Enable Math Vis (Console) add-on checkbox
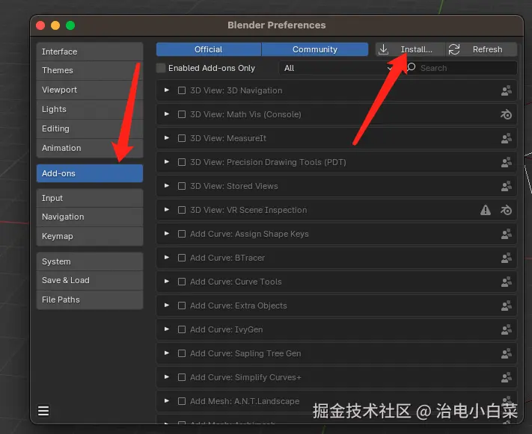Image resolution: width=532 pixels, height=434 pixels. pyautogui.click(x=182, y=114)
